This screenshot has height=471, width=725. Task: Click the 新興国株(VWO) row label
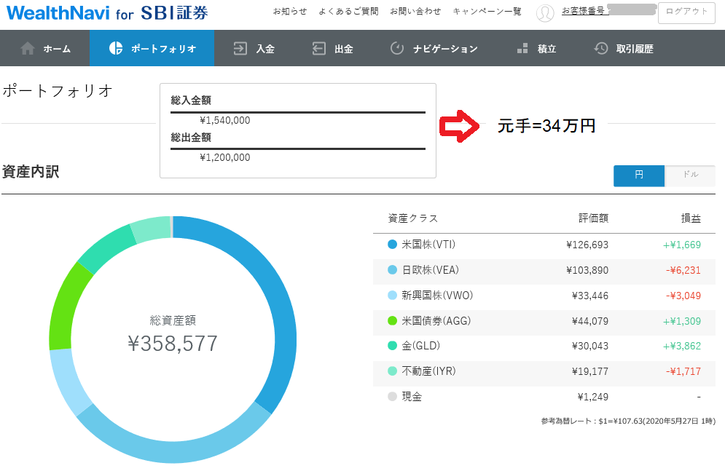[437, 295]
